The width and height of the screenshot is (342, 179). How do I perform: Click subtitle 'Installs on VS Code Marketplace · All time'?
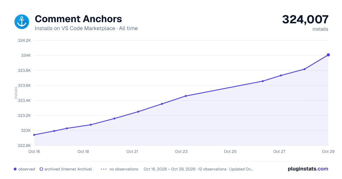pos(86,28)
